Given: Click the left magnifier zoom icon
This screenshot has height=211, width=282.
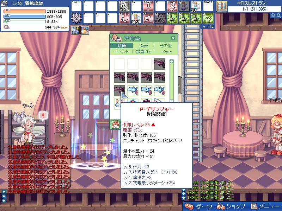Looking at the screenshot, I should click(273, 15).
